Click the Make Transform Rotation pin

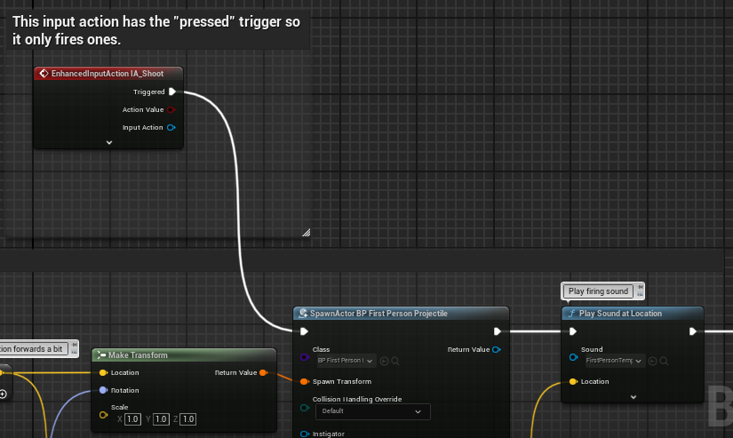coord(103,390)
